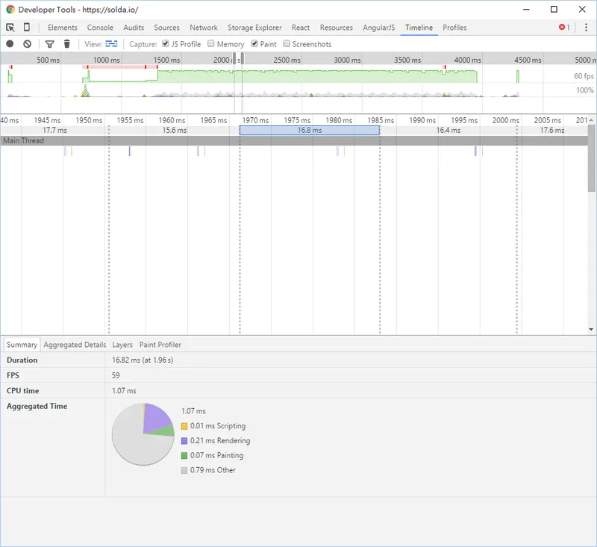This screenshot has height=547, width=597.
Task: Select the 16.8 ms frame bar
Action: coord(309,130)
